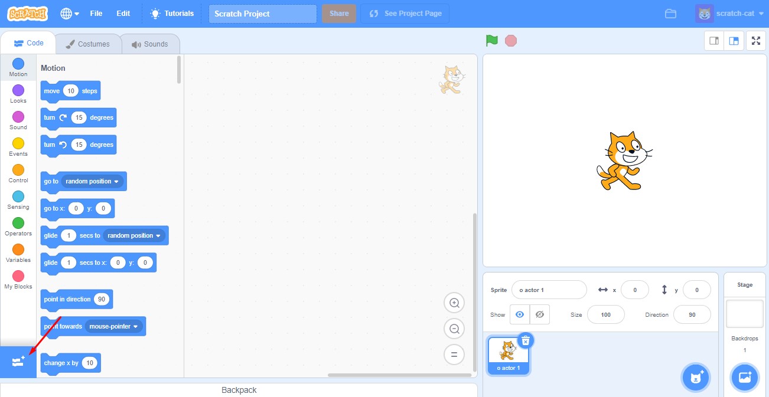Switch to small stage layout

coord(714,41)
